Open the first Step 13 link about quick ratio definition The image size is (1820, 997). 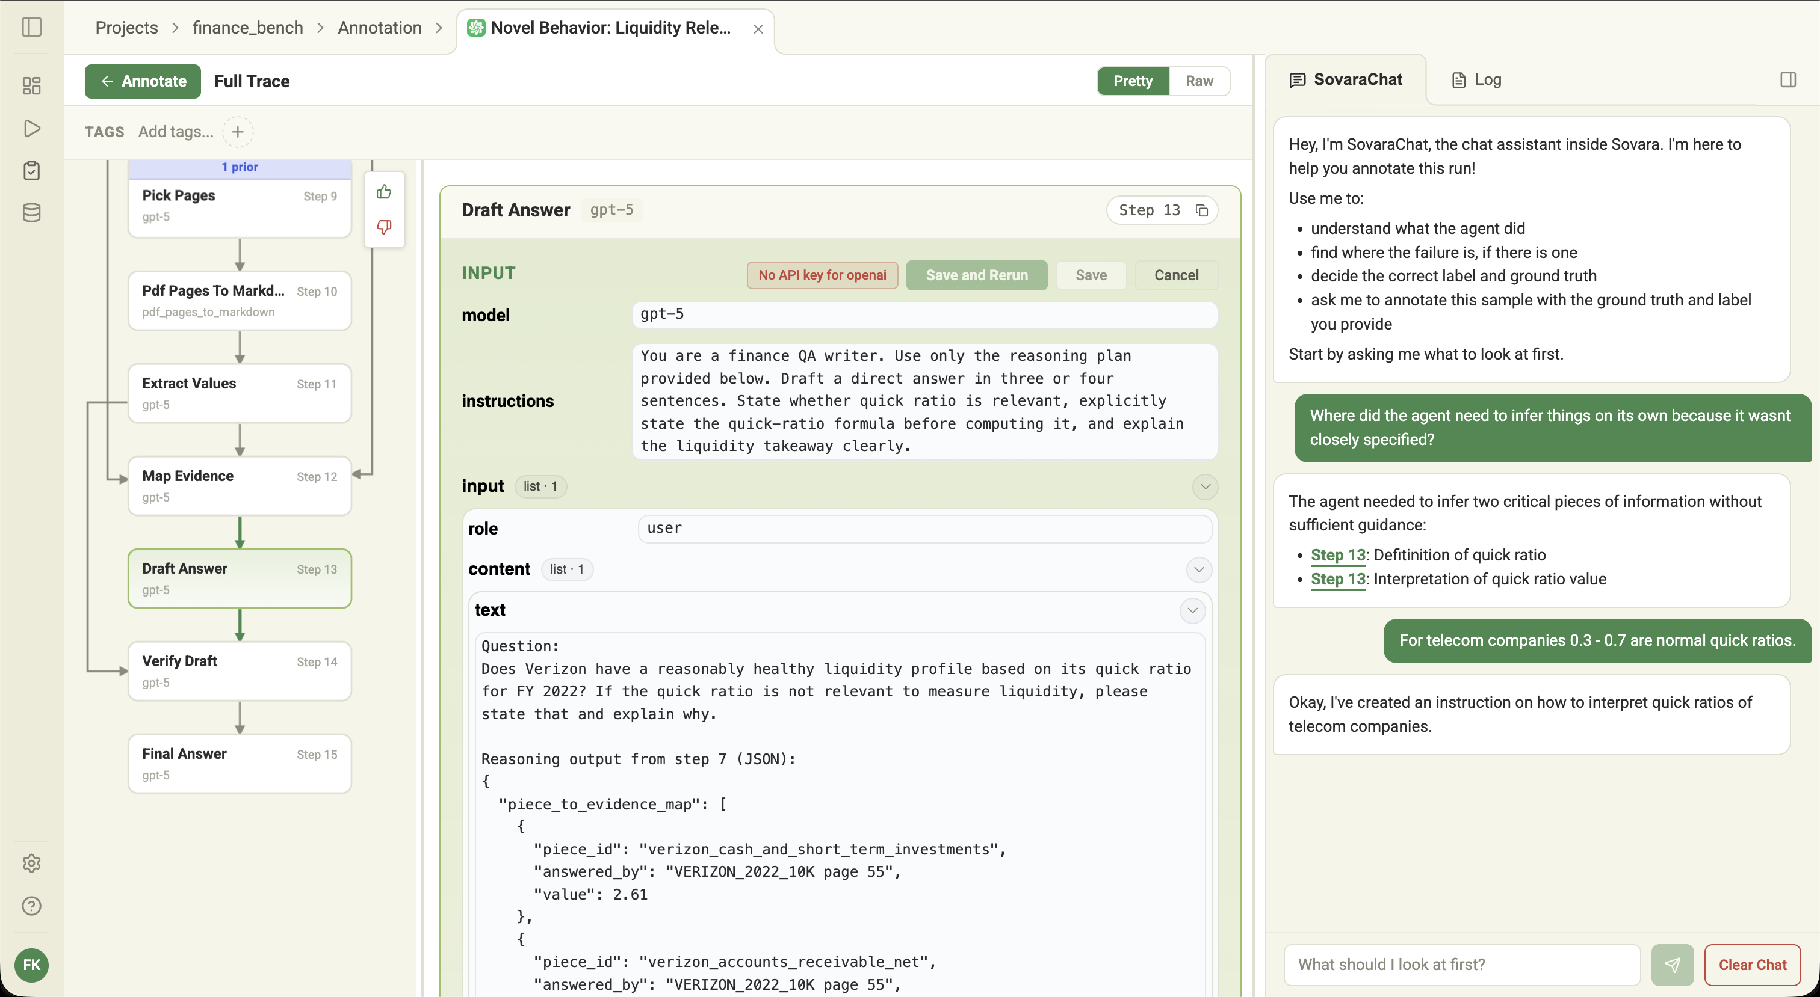pos(1338,555)
